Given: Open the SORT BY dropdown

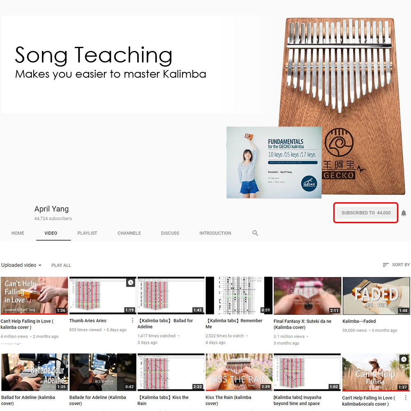Looking at the screenshot, I should click(x=396, y=265).
